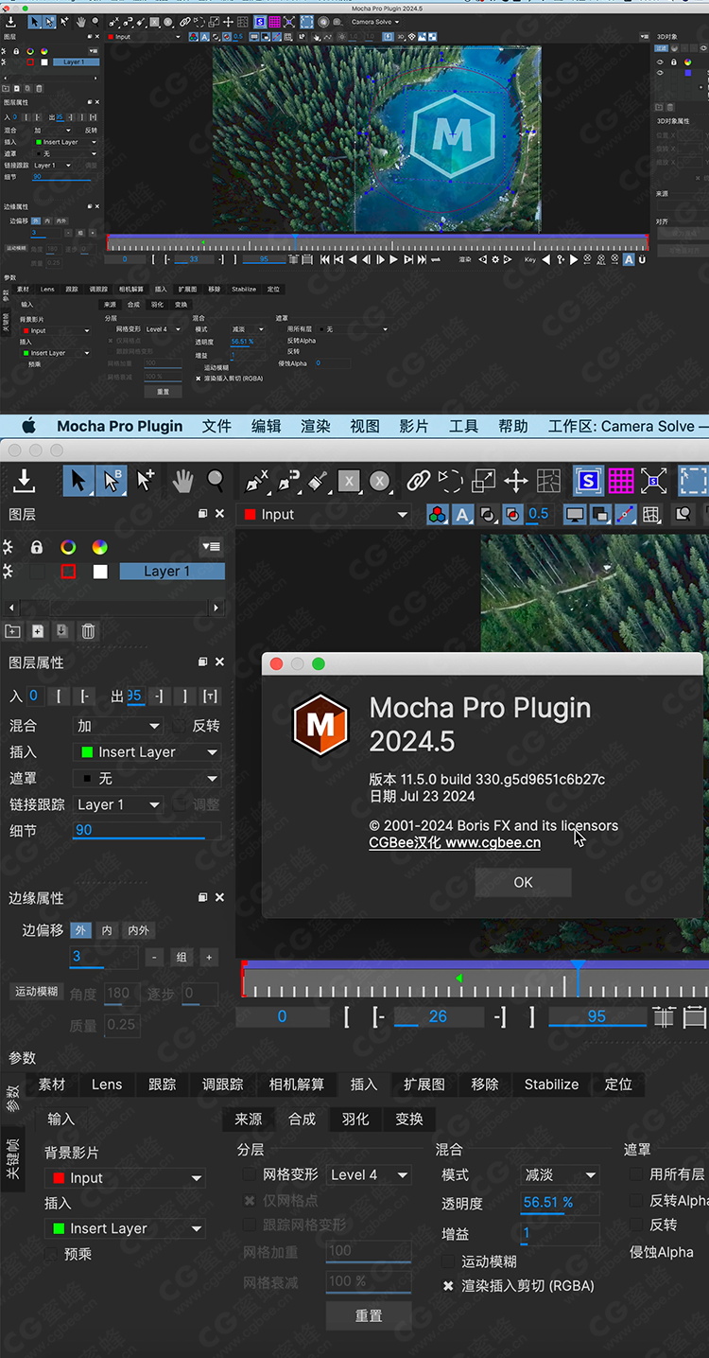
Task: Toggle 反转Alpha checkbox in enlarged 遮罩 section
Action: pyautogui.click(x=636, y=1200)
